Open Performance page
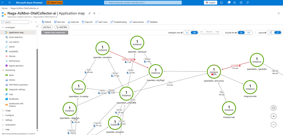The height and width of the screenshot is (135, 283). (14, 61)
